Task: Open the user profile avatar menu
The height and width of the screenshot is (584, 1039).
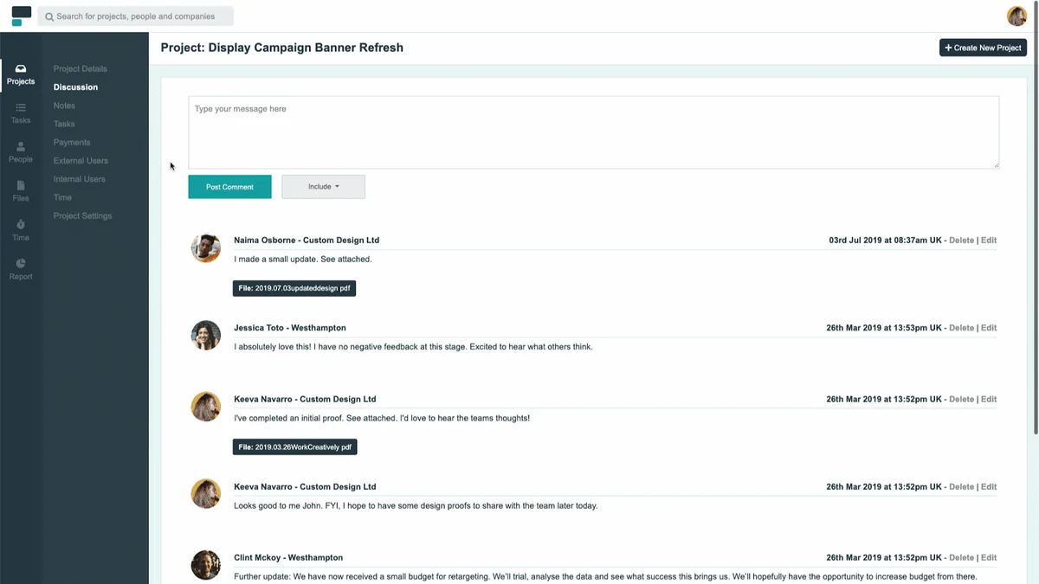Action: tap(1016, 16)
